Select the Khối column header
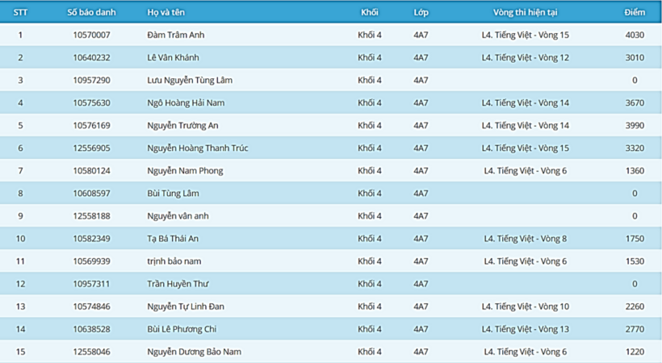Viewport: 662px width, 363px height. 369,13
